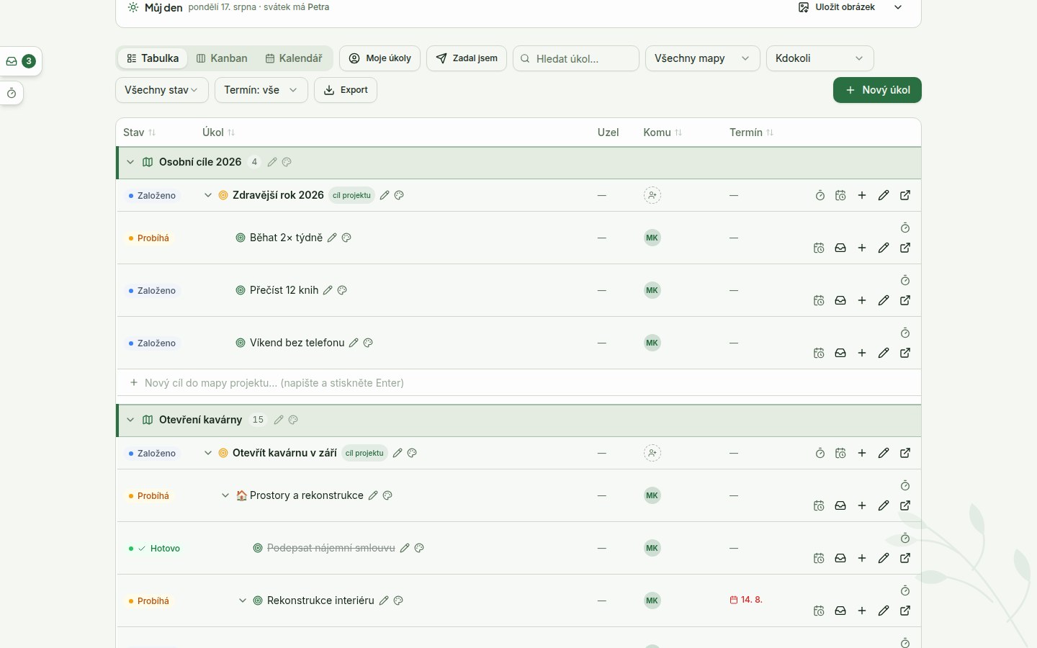
Task: Send Prostory a rekonstrukce to the inbox
Action: (x=840, y=505)
